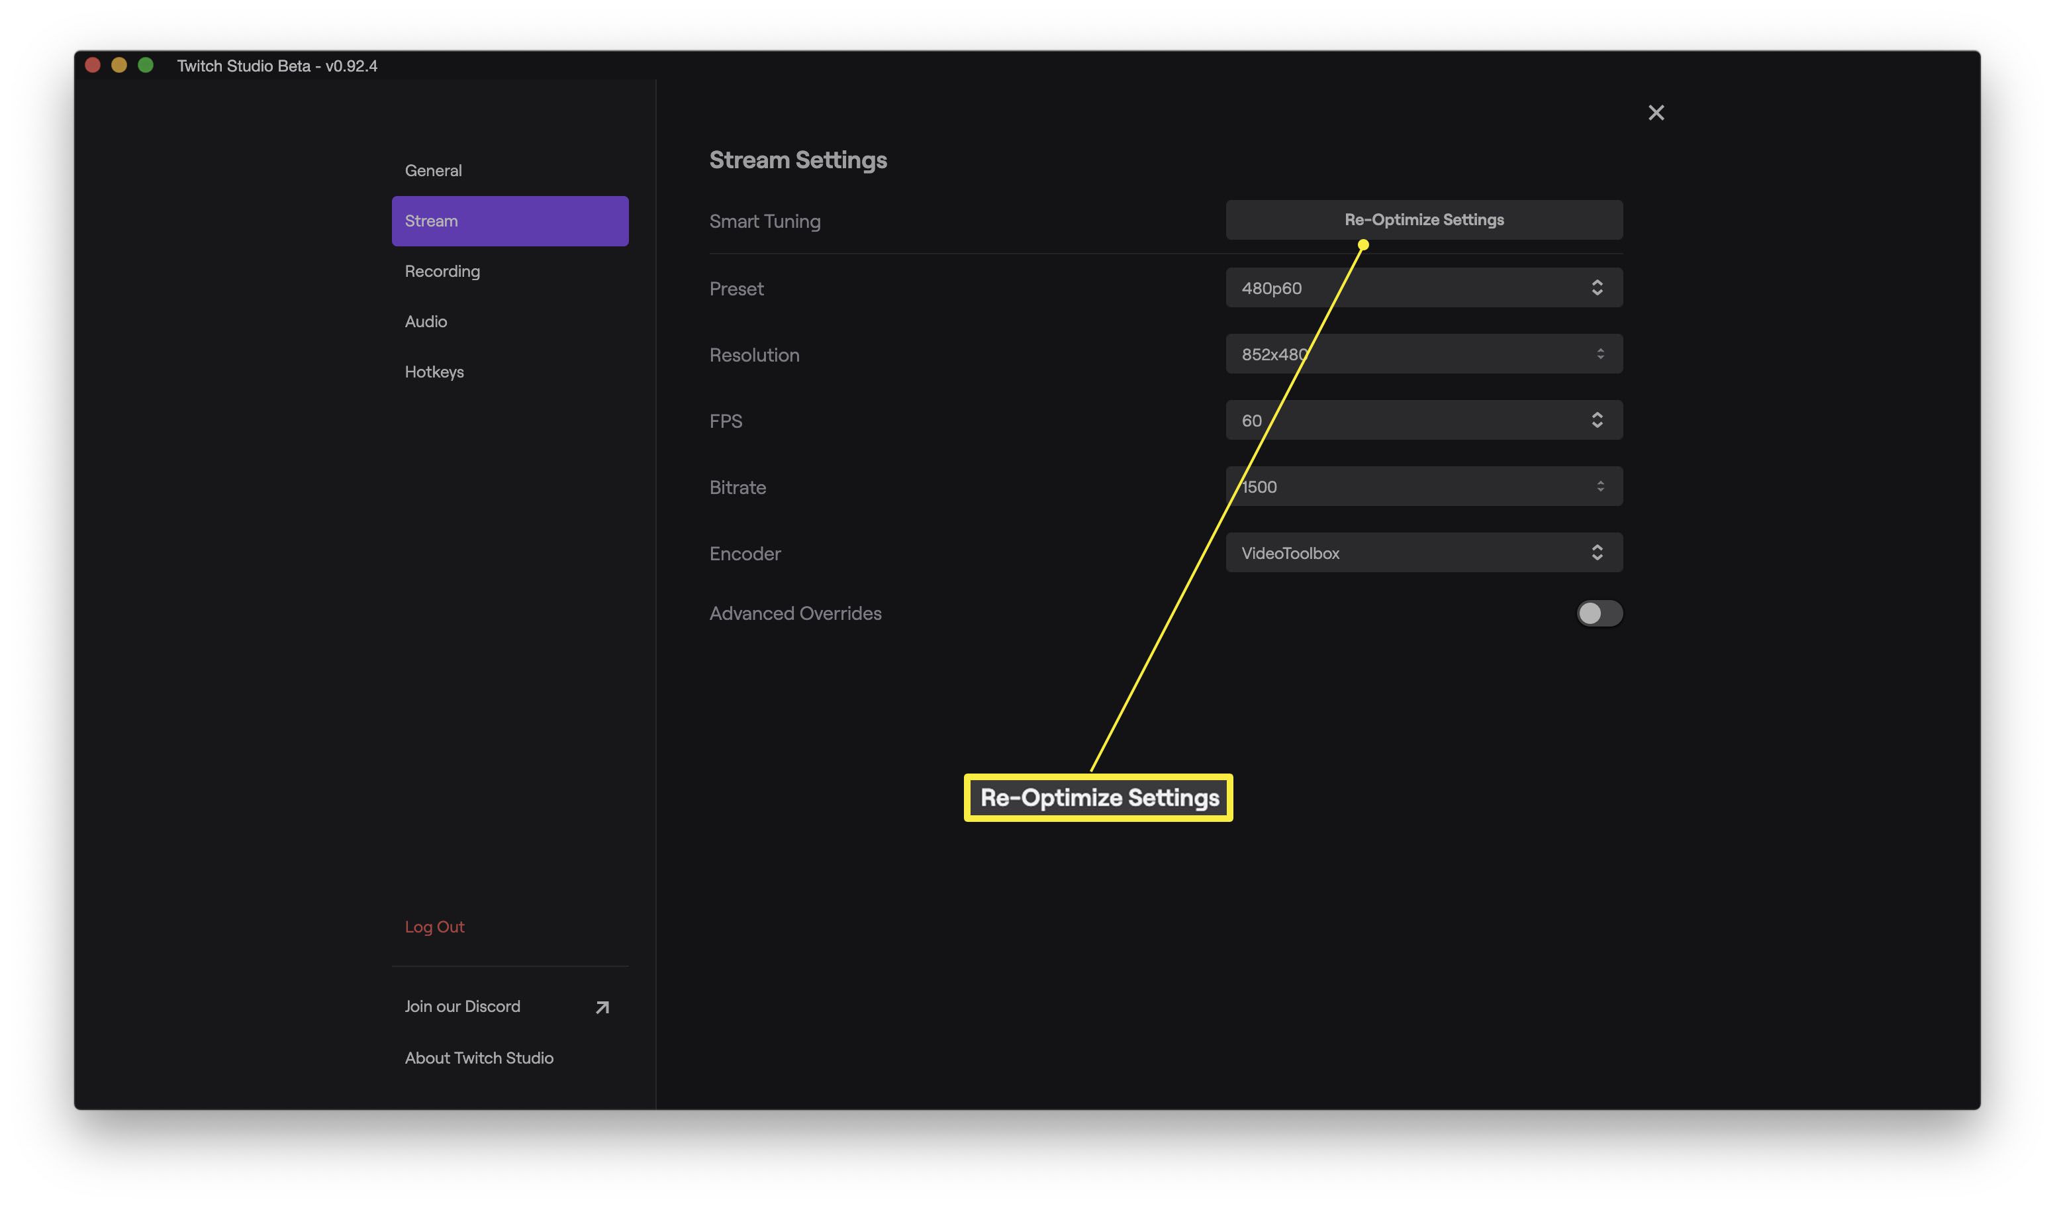Select the Stream settings tab
The image size is (2055, 1208).
[510, 221]
